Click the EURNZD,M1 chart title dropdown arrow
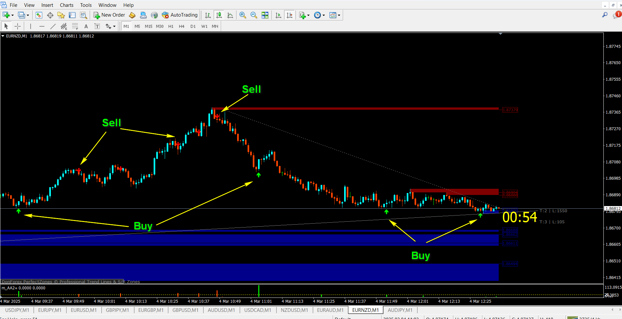 pyautogui.click(x=3, y=36)
